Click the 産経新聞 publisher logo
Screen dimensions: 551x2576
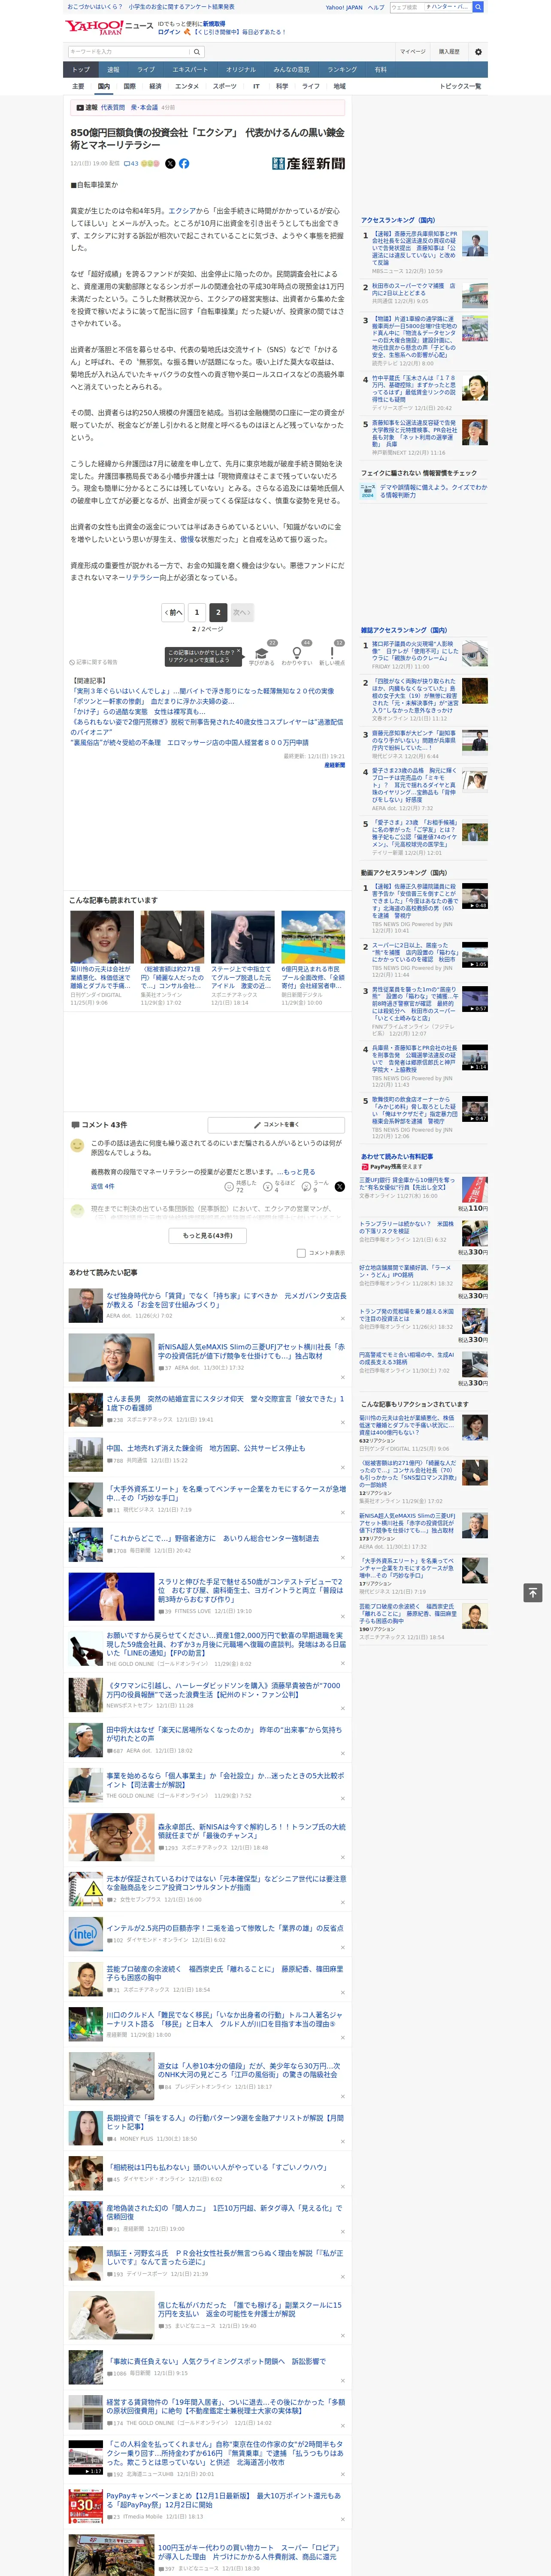(308, 163)
